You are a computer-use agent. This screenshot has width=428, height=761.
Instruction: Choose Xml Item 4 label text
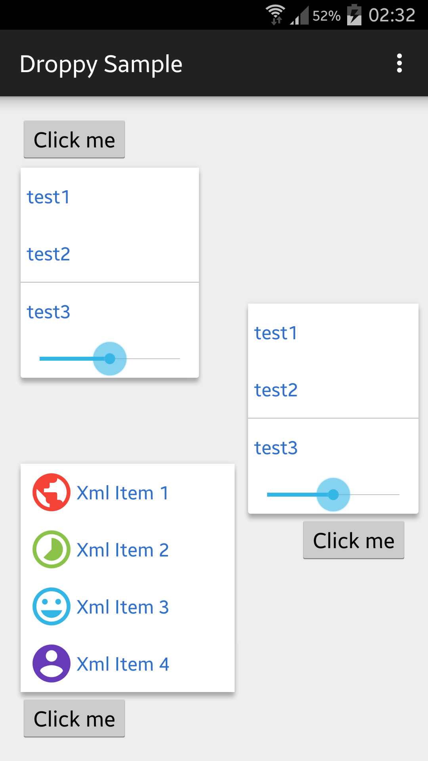click(123, 664)
